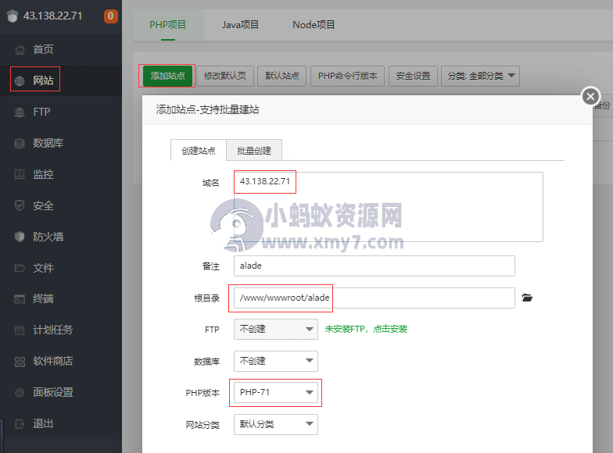Click the 安全设置 button
The height and width of the screenshot is (453, 613).
(x=413, y=76)
